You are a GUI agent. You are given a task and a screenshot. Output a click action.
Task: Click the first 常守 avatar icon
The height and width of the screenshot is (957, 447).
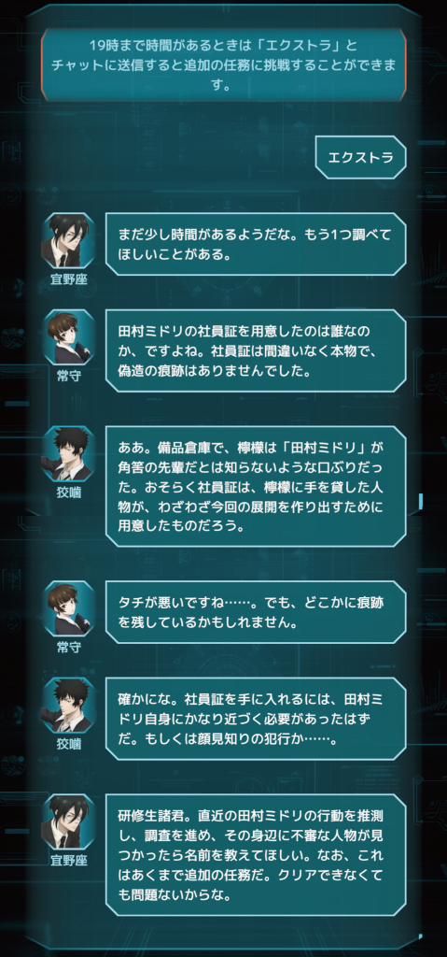[x=68, y=336]
